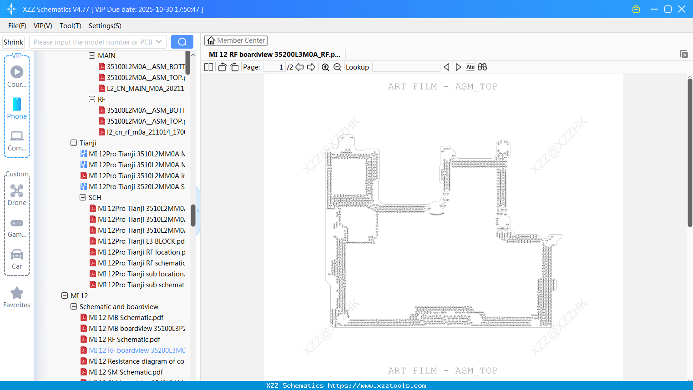Switch to the VIP(V) menu
The image size is (693, 390).
42,26
